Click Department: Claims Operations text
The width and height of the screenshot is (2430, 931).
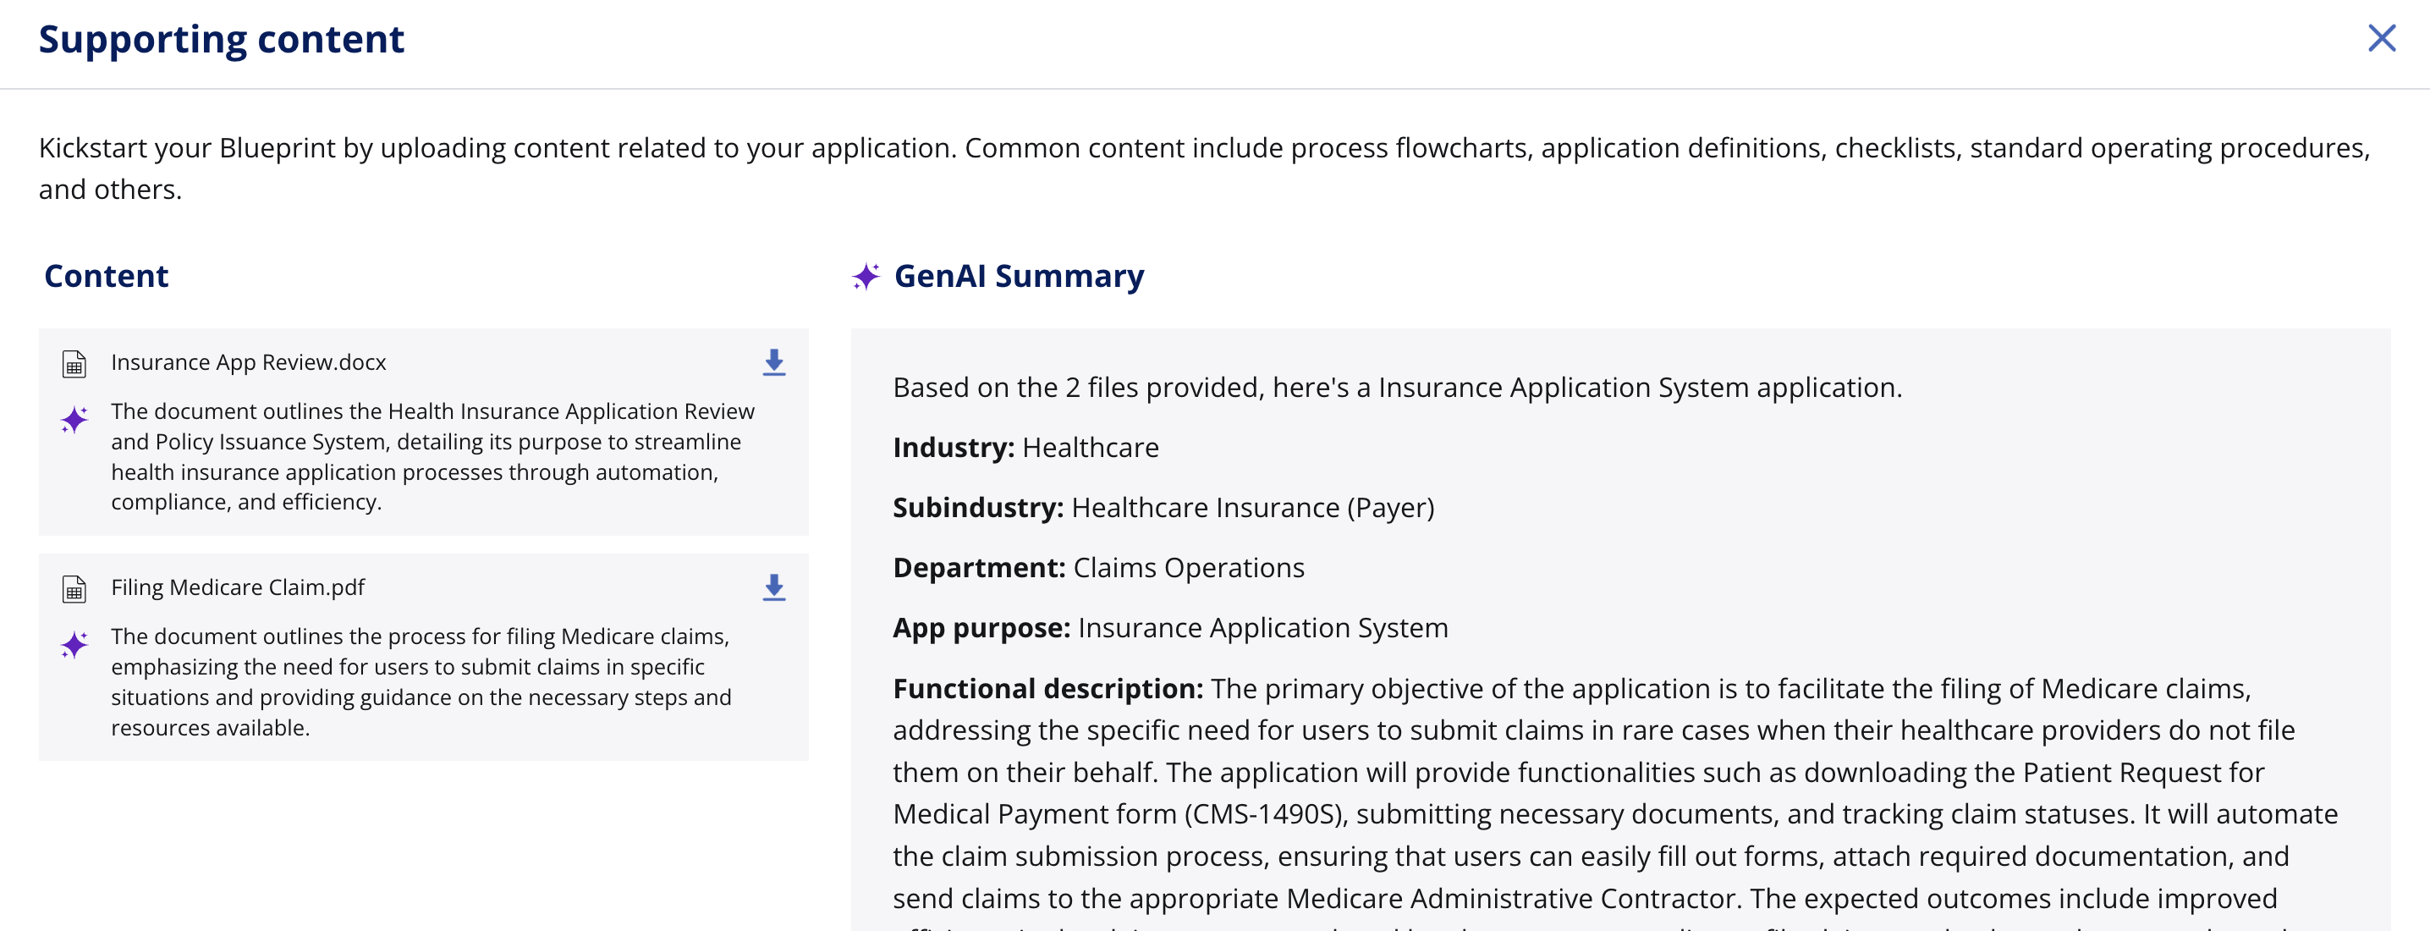(x=1098, y=568)
